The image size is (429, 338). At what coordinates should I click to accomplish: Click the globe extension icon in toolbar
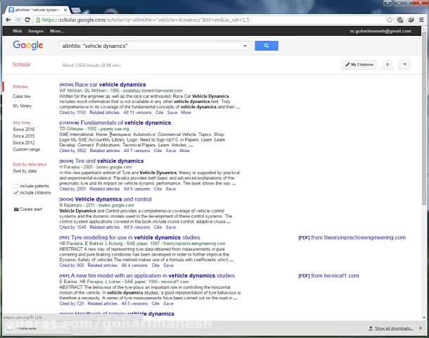tap(411, 20)
